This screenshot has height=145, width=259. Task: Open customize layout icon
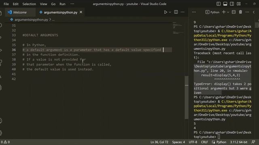[x=238, y=4]
